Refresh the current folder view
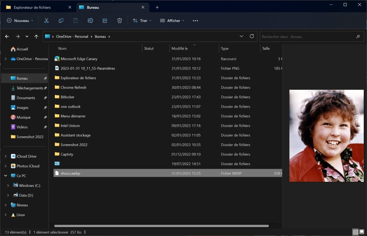Screen dimensions: 367x236 252,36
